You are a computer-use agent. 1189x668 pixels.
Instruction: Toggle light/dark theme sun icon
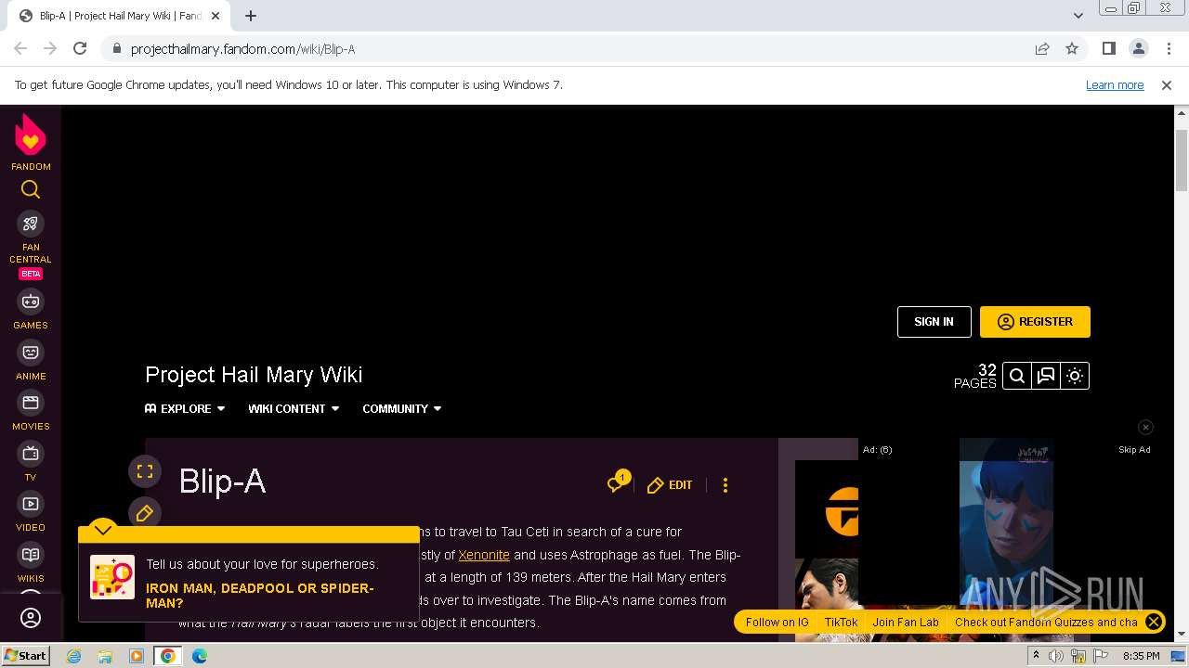pyautogui.click(x=1075, y=376)
